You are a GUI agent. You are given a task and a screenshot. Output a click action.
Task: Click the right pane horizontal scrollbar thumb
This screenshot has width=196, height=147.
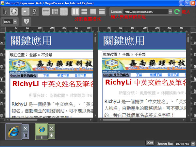(x=116, y=120)
